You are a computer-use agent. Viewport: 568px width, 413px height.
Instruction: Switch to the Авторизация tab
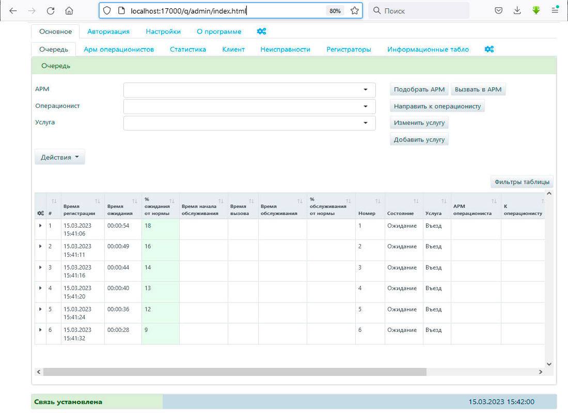pyautogui.click(x=108, y=31)
